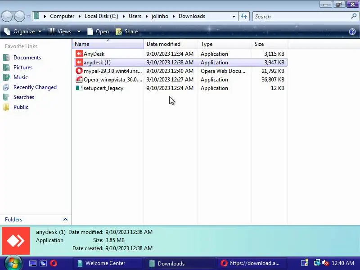Switch to Opera download taskbar button
Screen dimensions: 360x270
tap(252, 263)
